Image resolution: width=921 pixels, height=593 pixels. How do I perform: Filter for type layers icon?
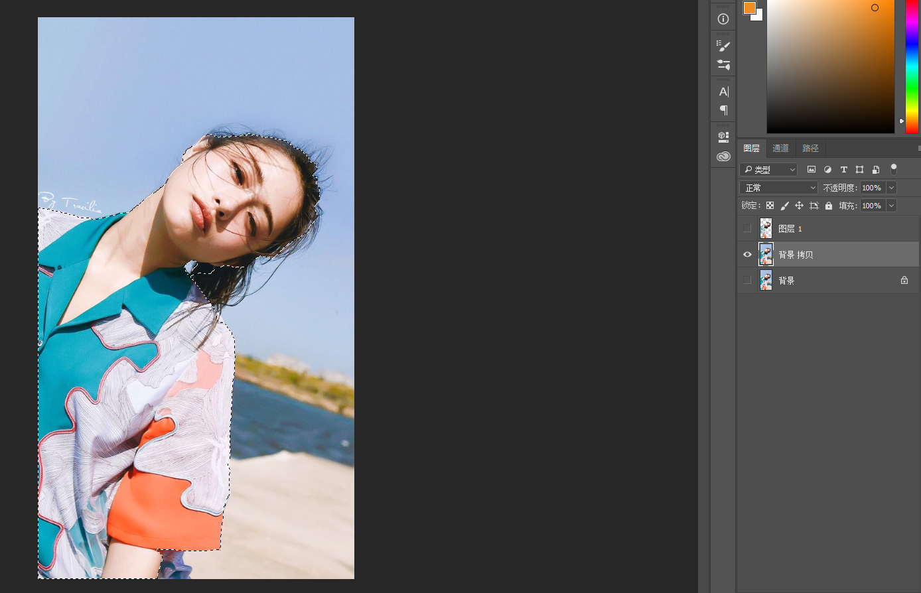click(x=843, y=170)
